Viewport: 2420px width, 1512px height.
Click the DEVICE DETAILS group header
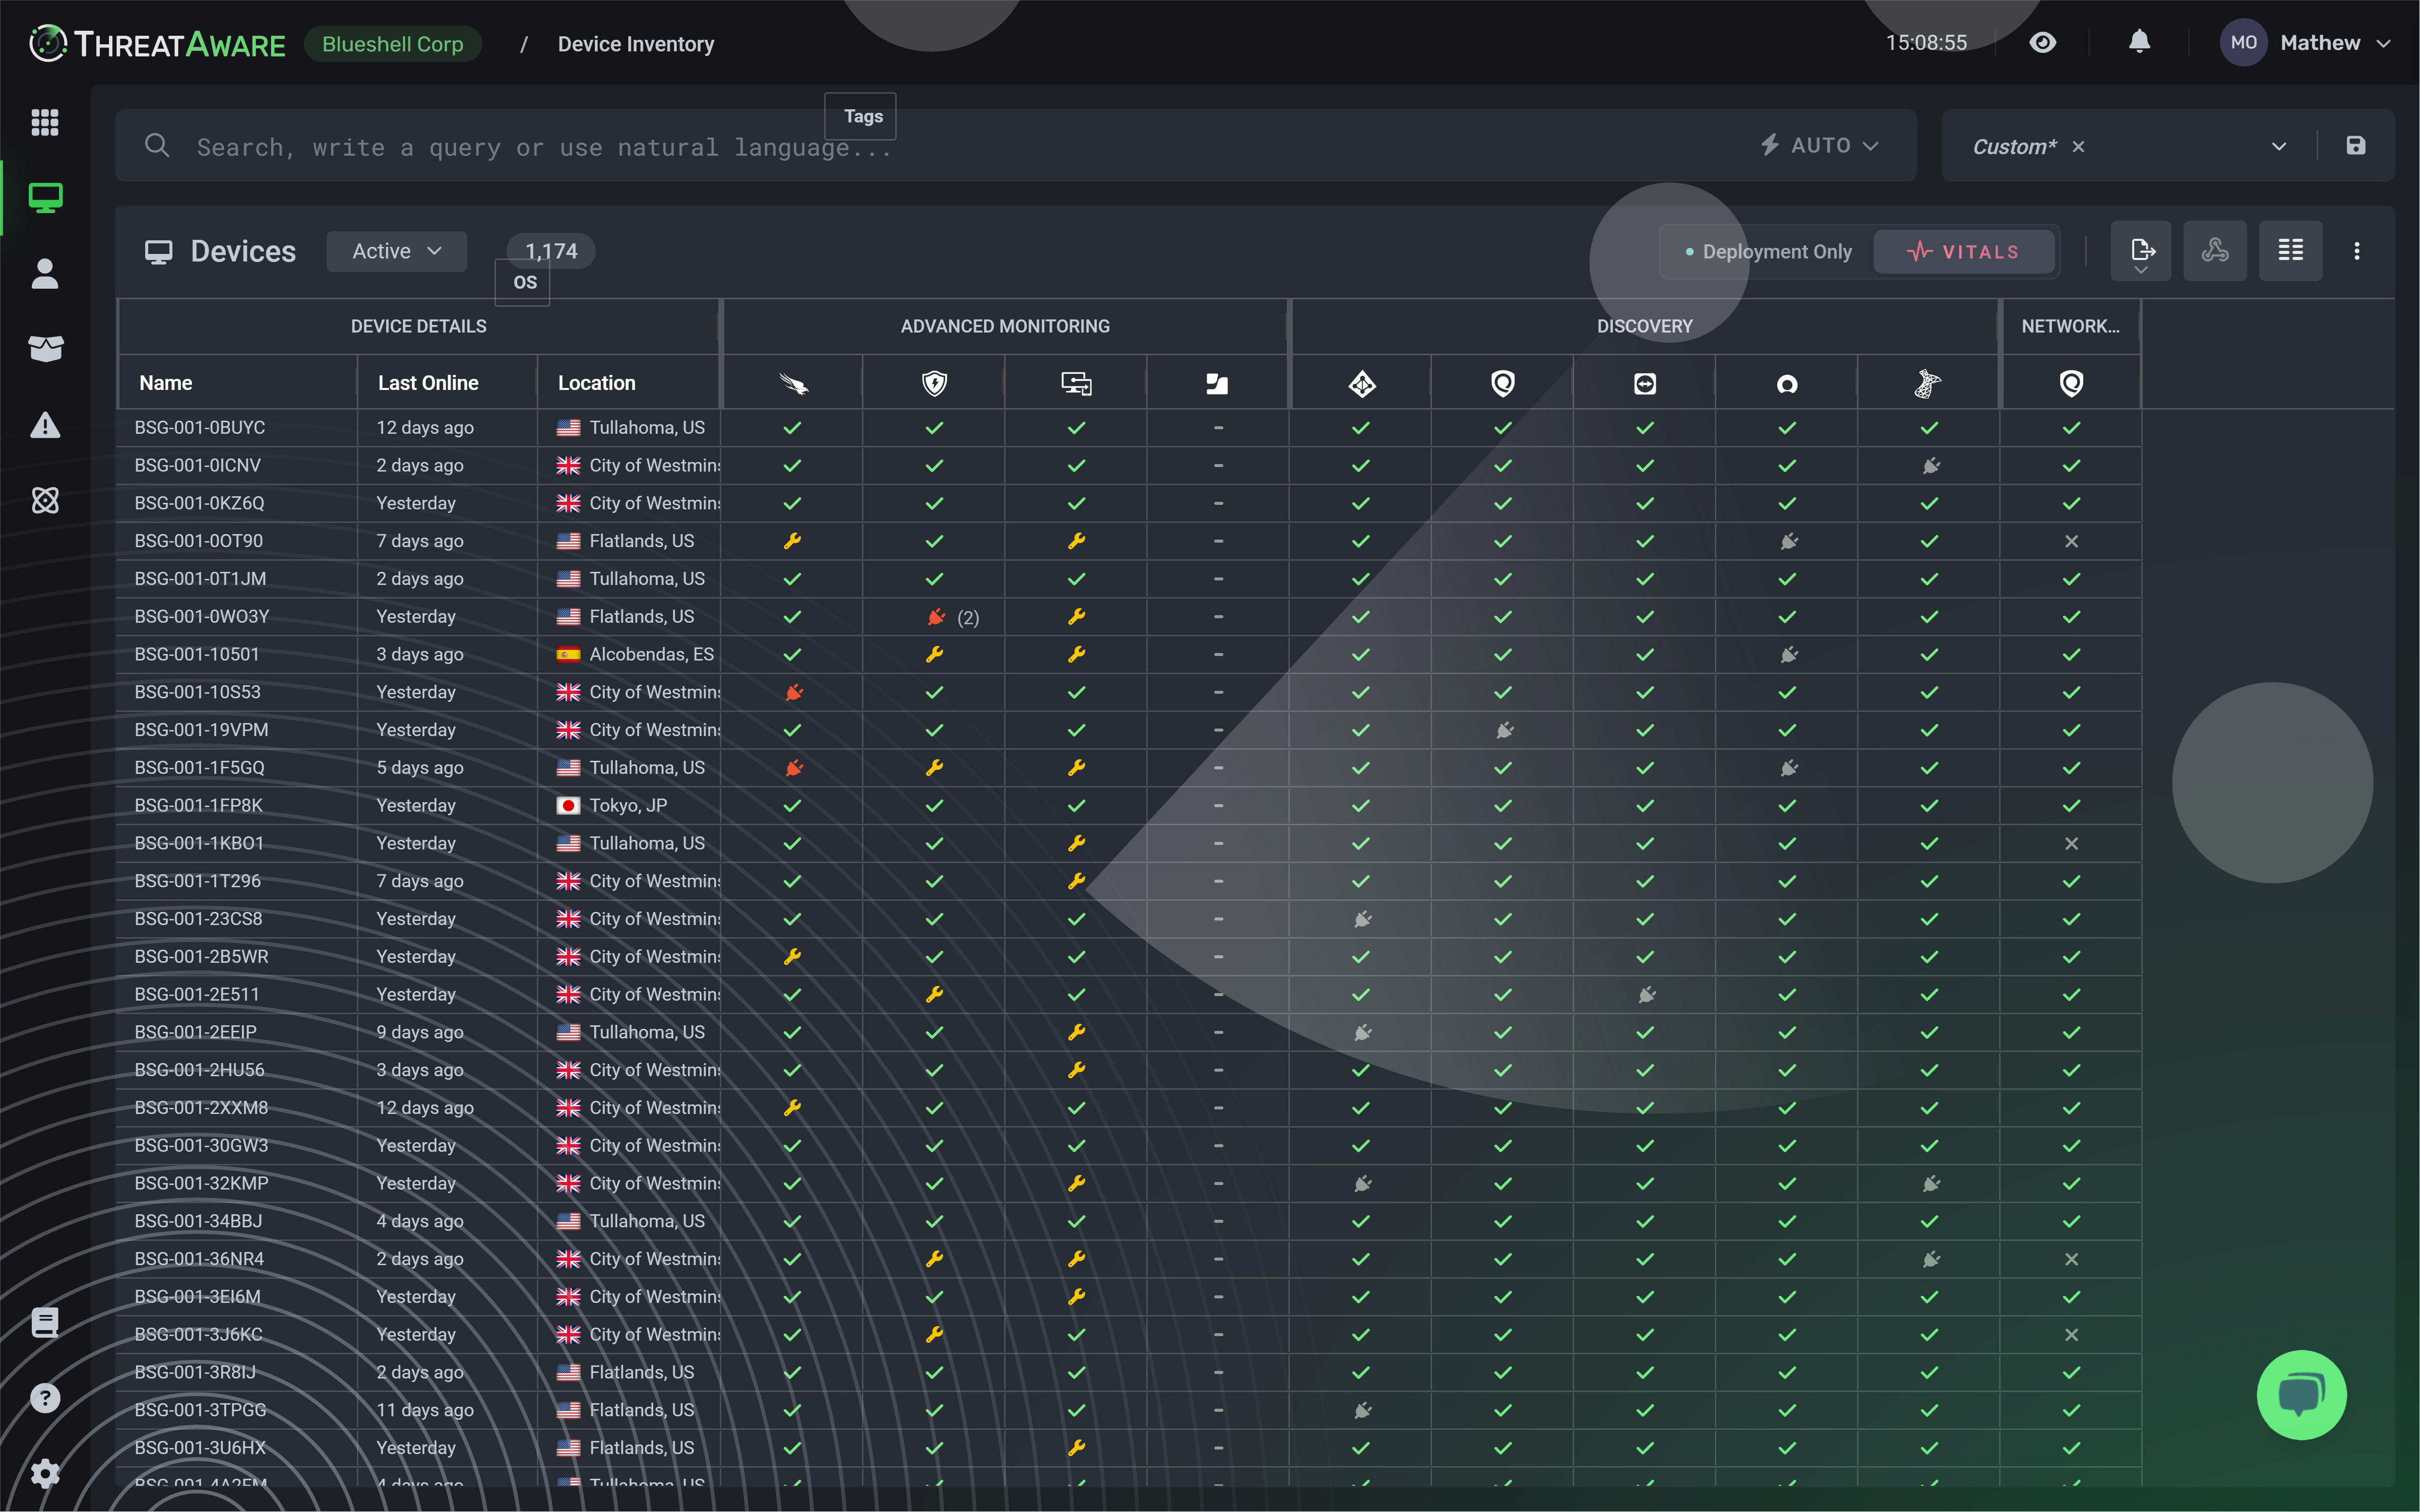418,327
